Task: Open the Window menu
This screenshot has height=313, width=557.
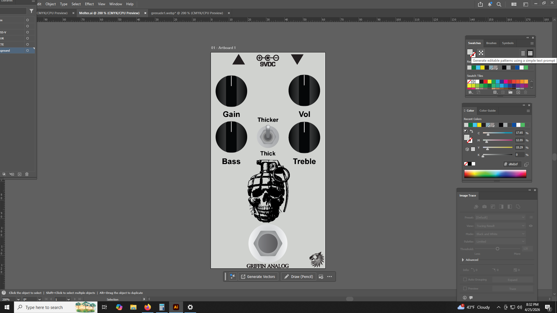Action: point(115,4)
